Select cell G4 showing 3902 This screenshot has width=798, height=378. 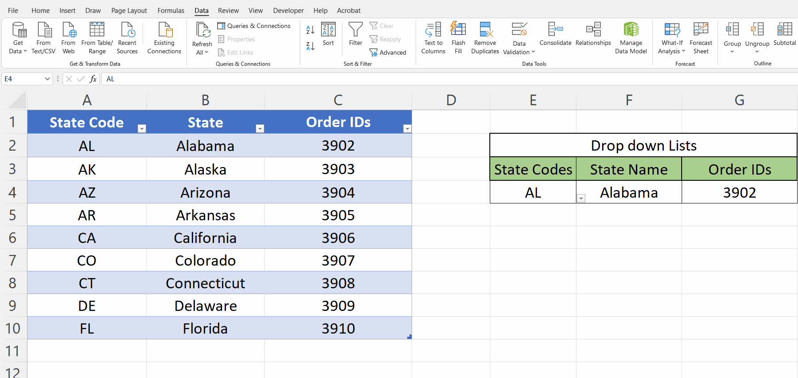click(x=739, y=192)
